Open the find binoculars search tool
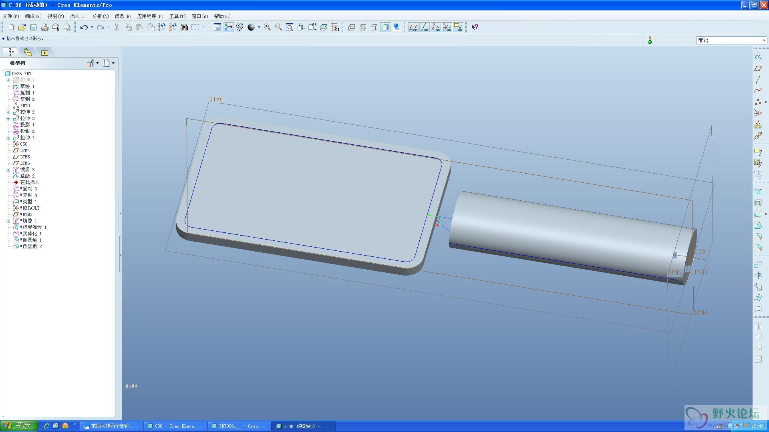Image resolution: width=769 pixels, height=432 pixels. tap(184, 27)
